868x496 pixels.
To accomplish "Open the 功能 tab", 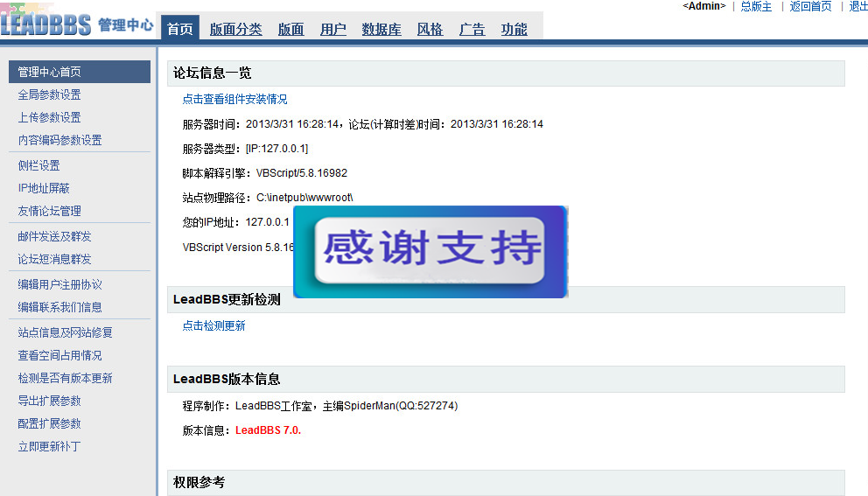I will (514, 30).
